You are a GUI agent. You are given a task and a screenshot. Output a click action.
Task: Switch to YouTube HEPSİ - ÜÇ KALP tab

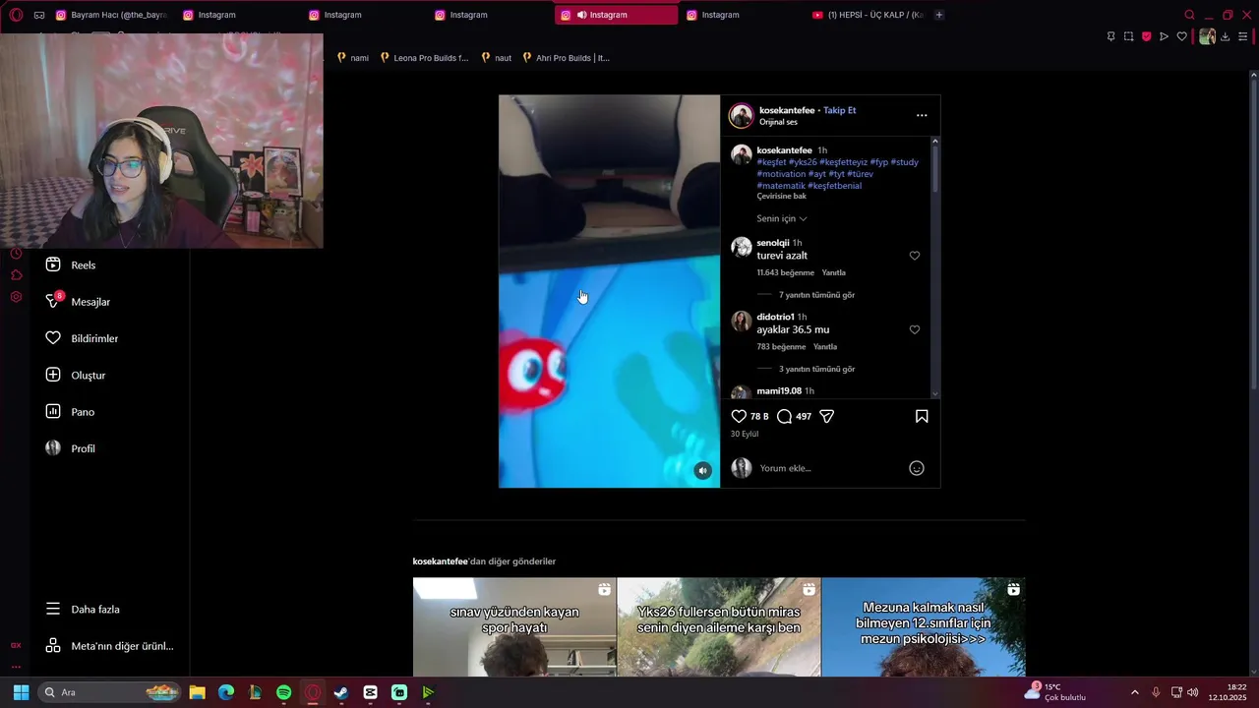click(868, 15)
